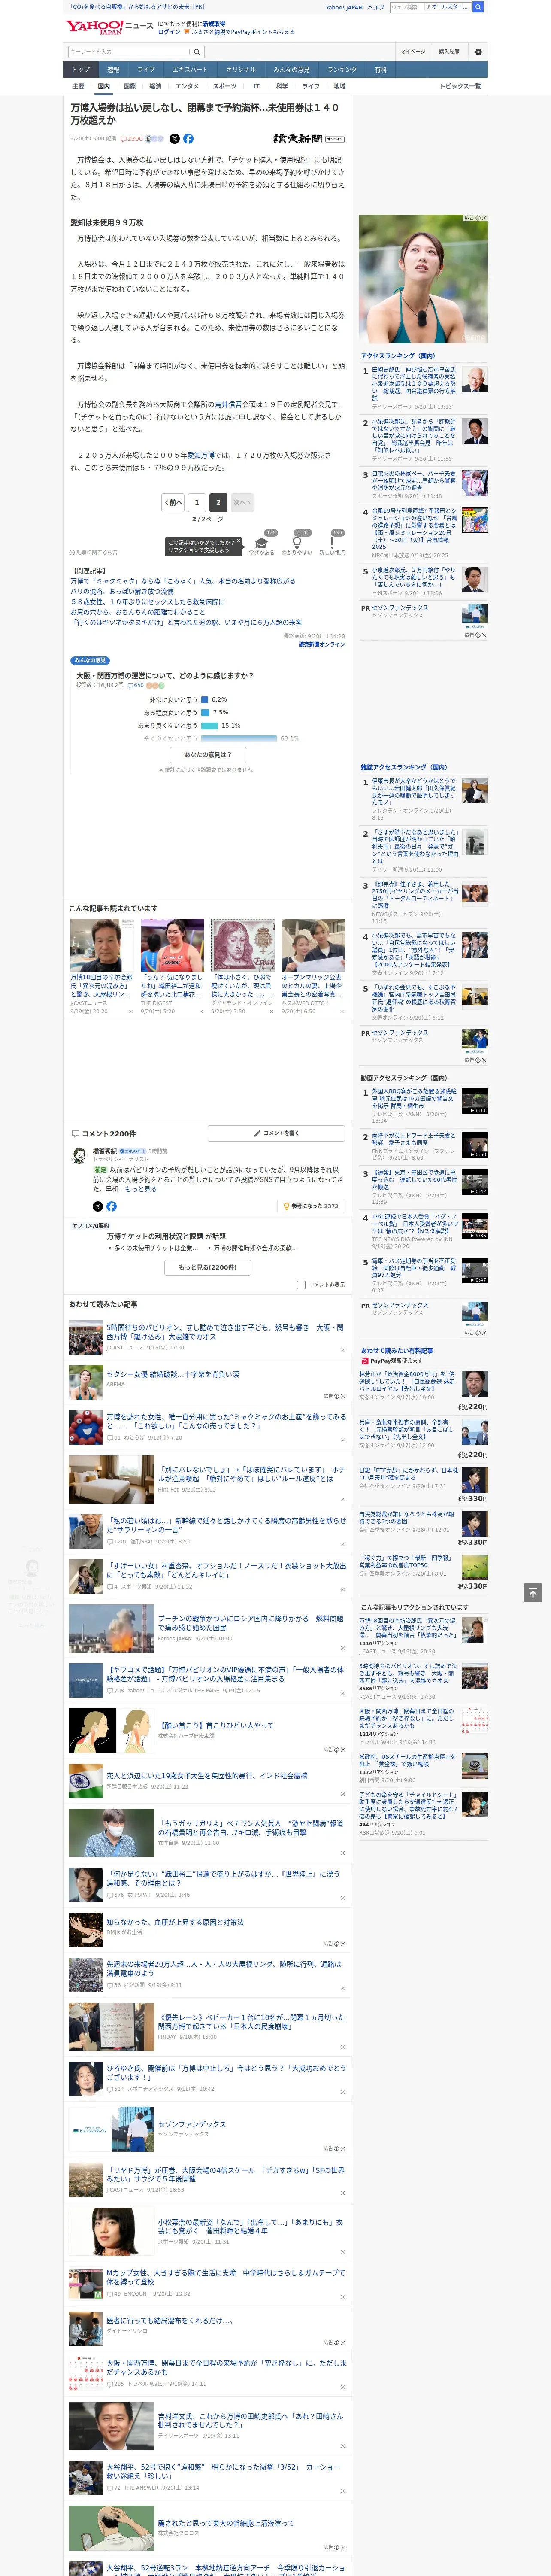Click the 新しい視点 exclamation reaction
551x2576 pixels.
click(332, 544)
